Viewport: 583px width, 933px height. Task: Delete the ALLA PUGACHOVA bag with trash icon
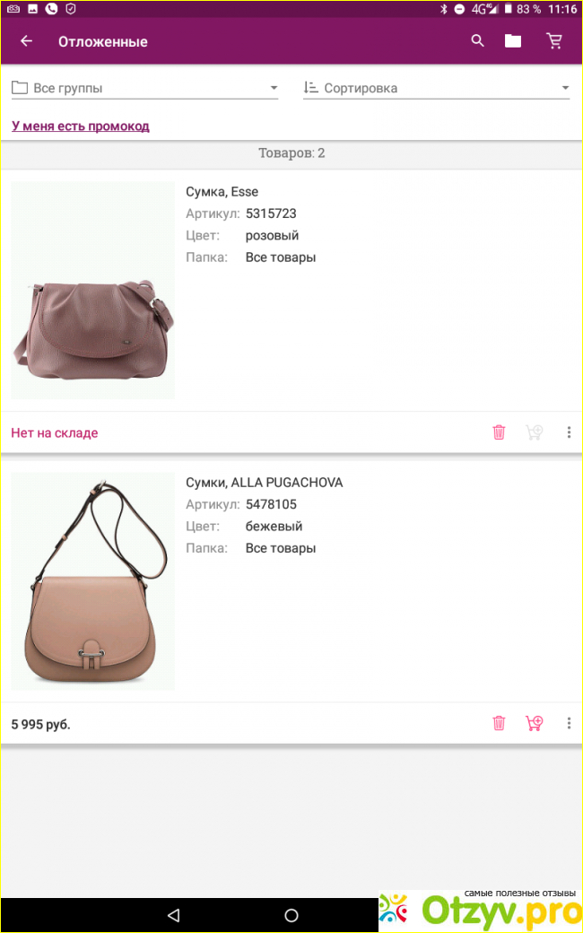pos(499,723)
